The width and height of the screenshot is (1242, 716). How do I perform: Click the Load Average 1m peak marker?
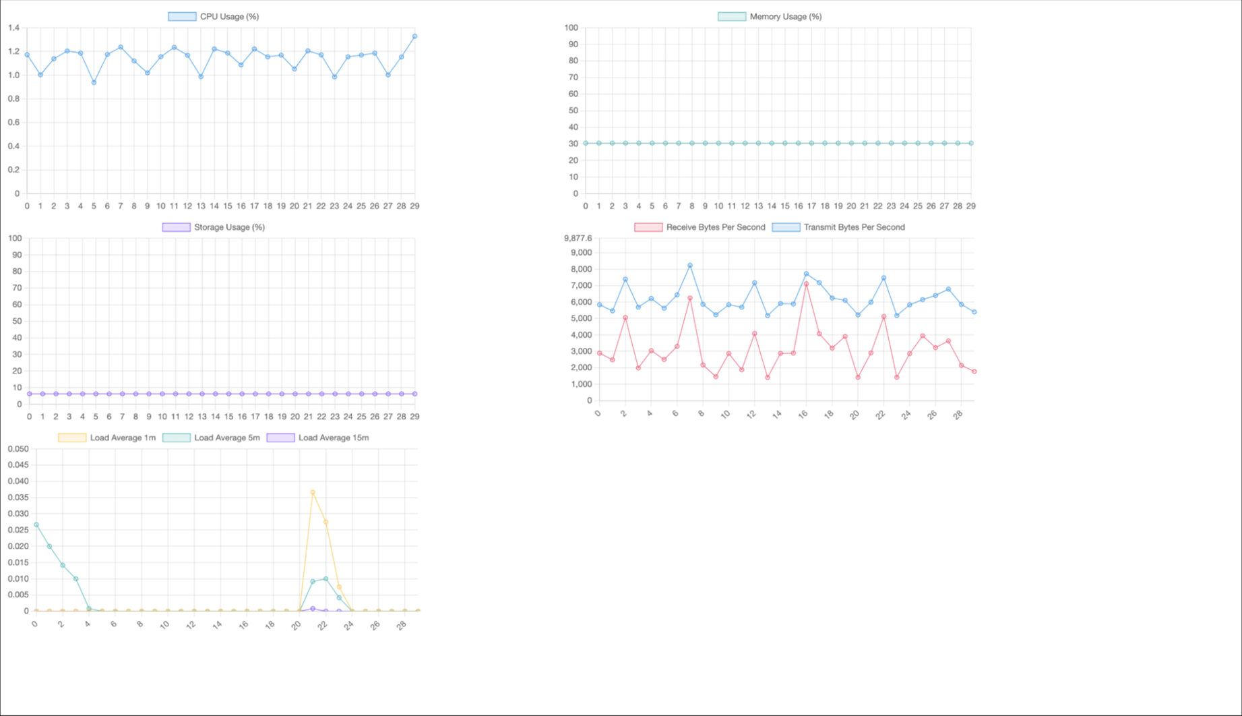coord(313,492)
